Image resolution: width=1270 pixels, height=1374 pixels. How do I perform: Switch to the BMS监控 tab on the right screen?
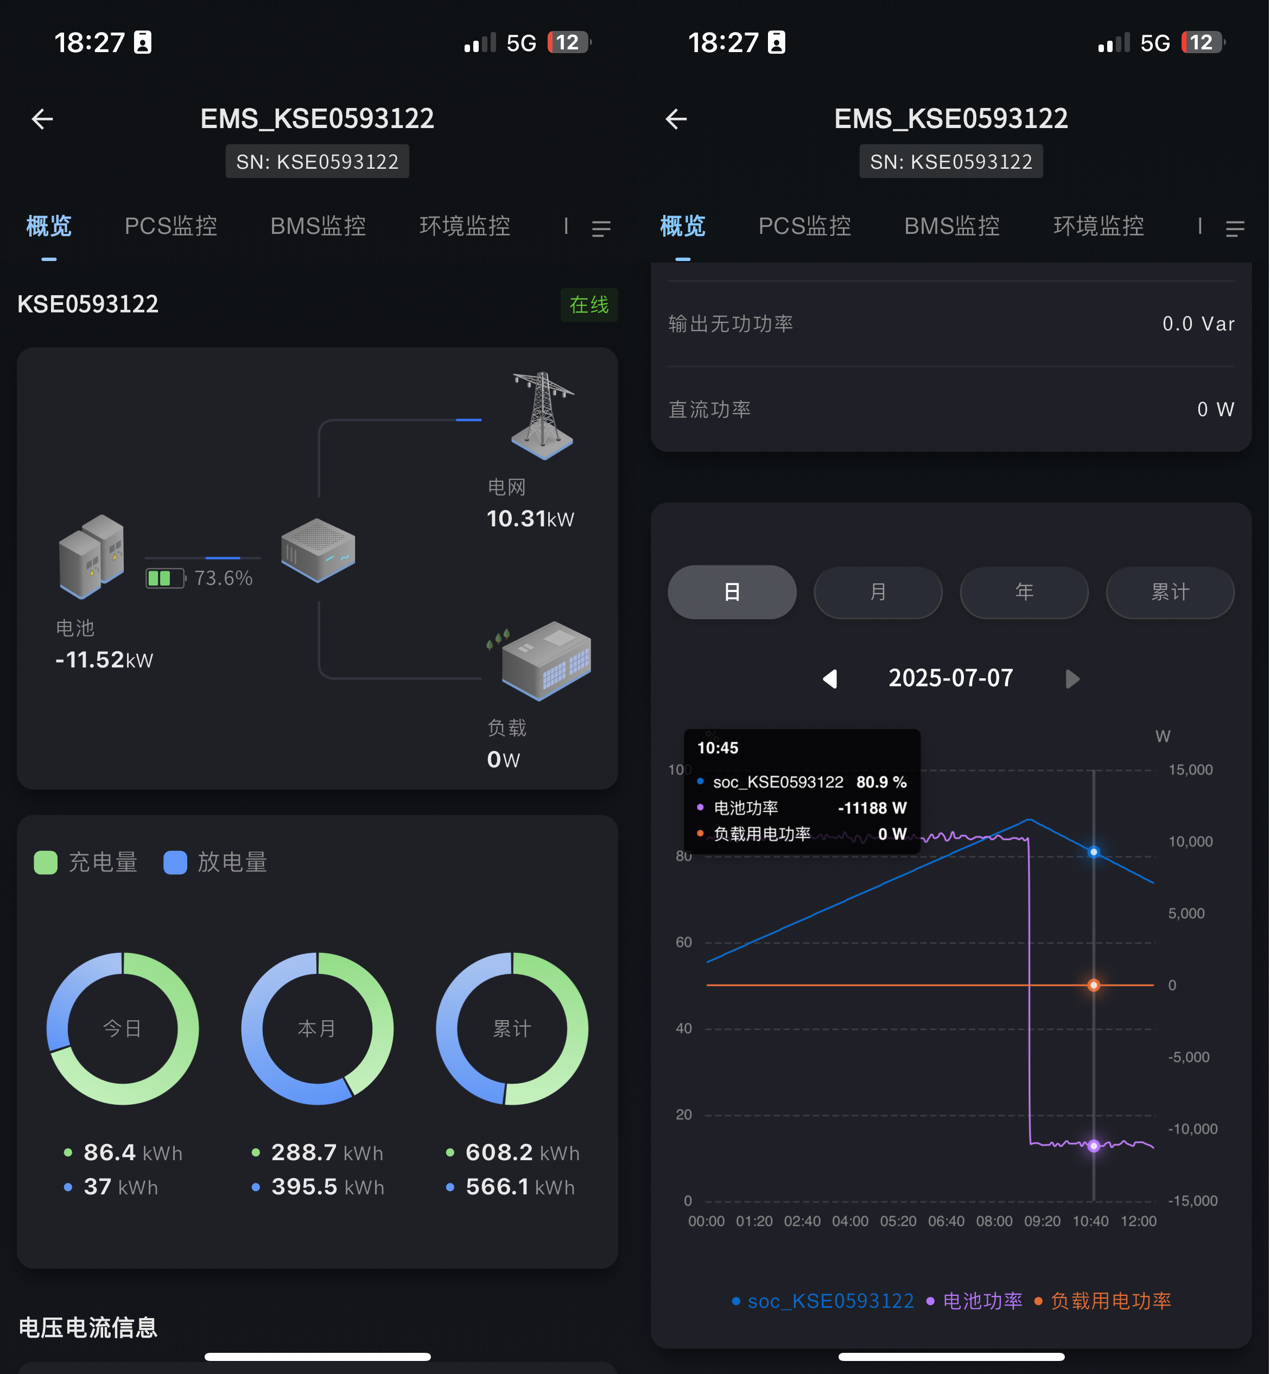coord(952,226)
